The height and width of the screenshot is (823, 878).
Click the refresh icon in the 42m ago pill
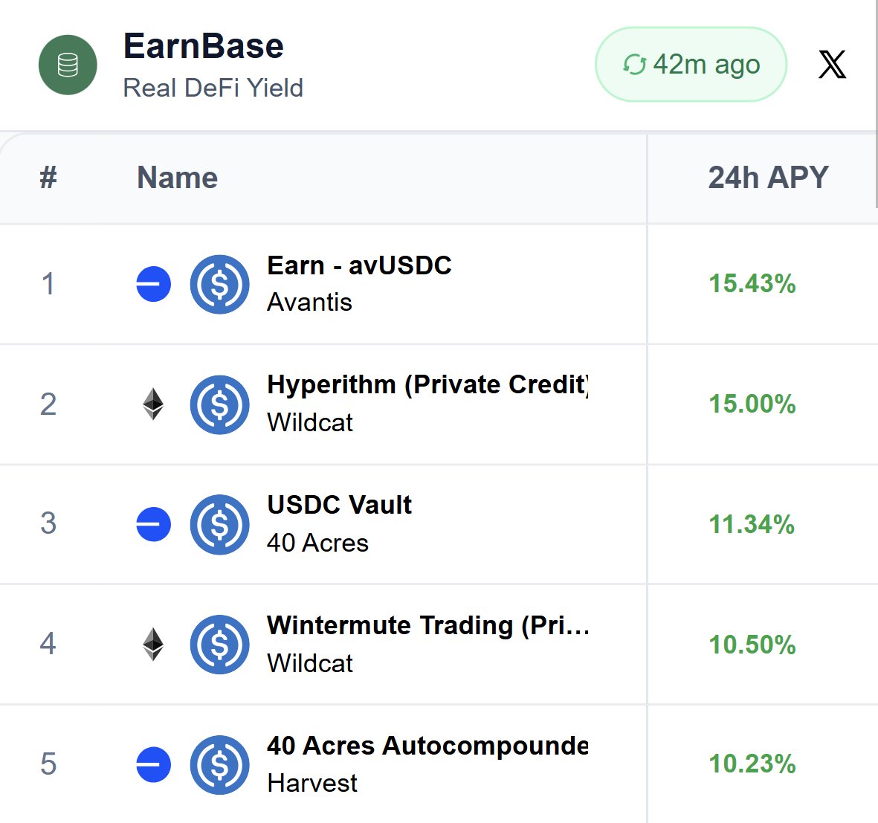[635, 65]
